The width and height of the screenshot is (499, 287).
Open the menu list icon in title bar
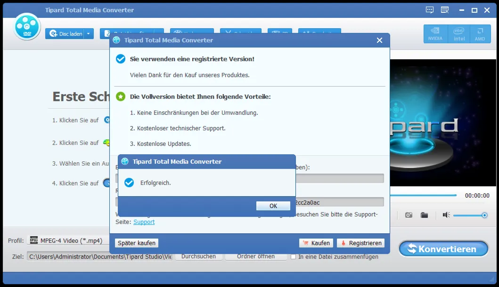point(445,10)
